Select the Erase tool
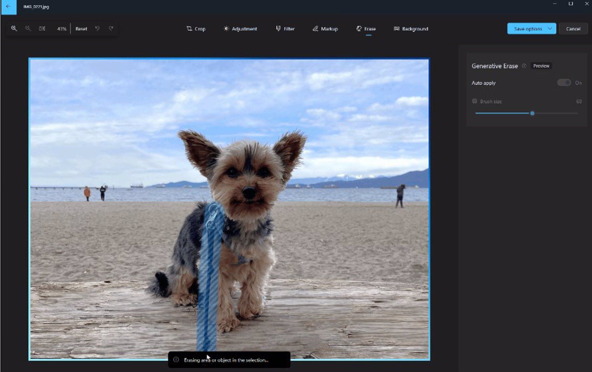 [x=366, y=29]
